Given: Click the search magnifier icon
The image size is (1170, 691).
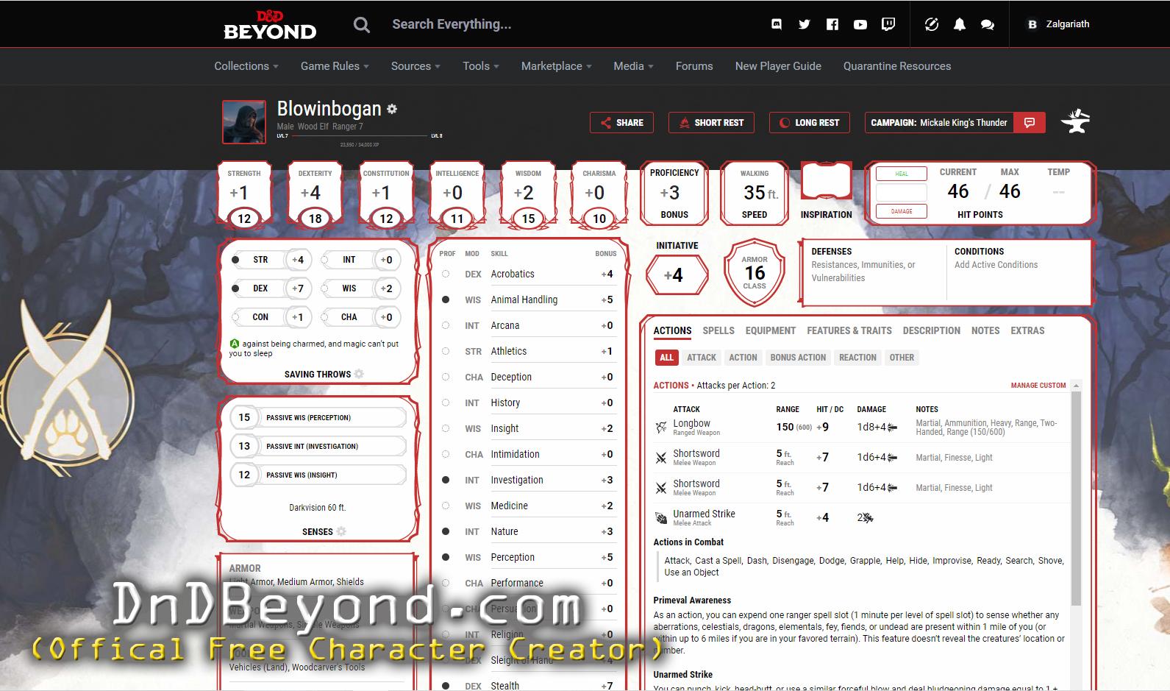Looking at the screenshot, I should point(361,25).
